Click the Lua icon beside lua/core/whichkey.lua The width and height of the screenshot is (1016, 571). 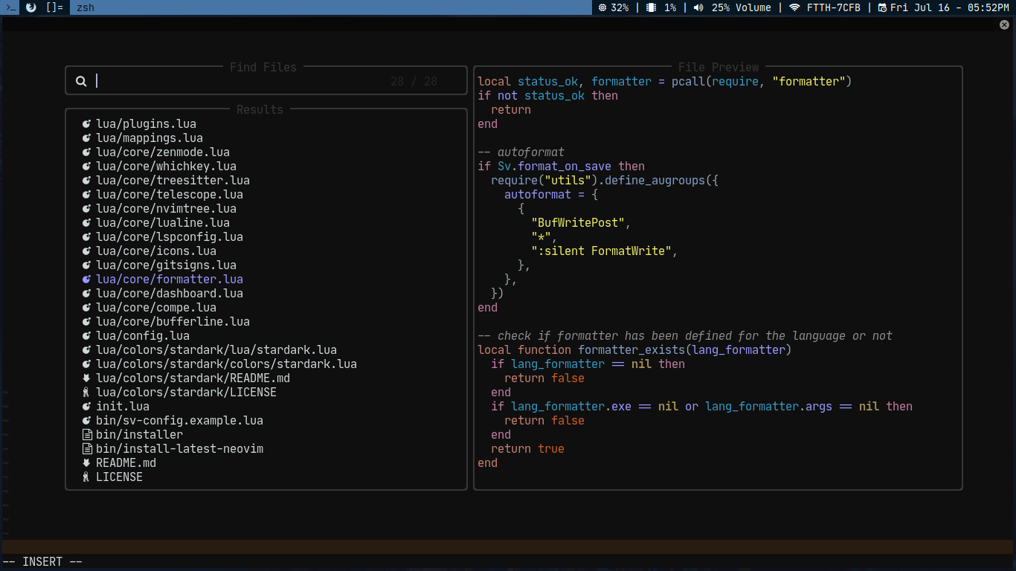(86, 167)
